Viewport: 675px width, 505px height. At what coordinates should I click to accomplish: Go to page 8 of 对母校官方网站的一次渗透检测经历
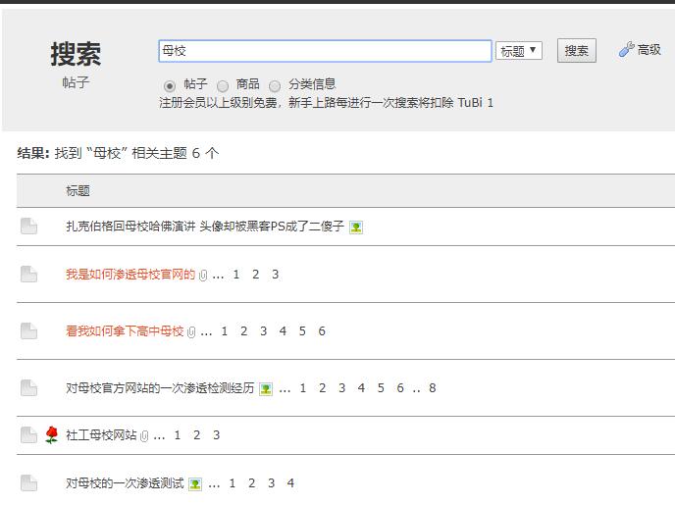433,388
